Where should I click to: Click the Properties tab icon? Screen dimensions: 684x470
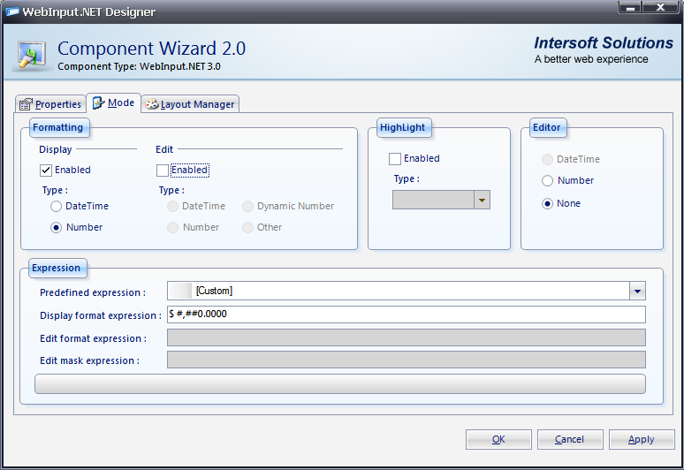[x=26, y=104]
